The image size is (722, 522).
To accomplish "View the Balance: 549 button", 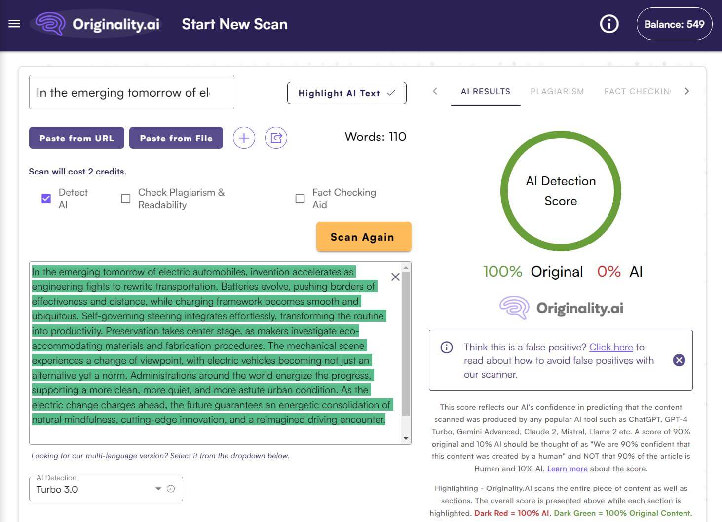I will (674, 24).
